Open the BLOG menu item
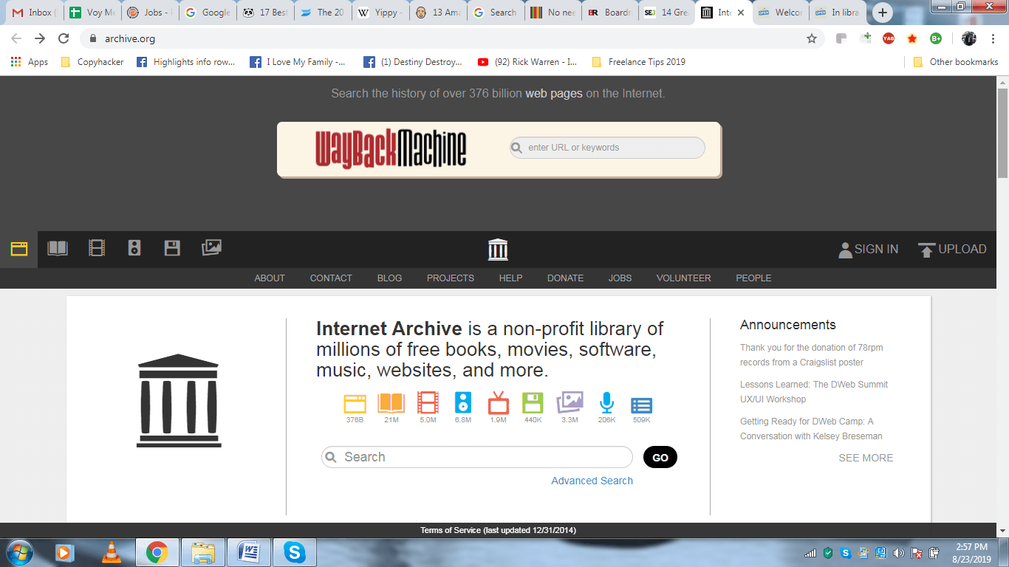 [389, 278]
